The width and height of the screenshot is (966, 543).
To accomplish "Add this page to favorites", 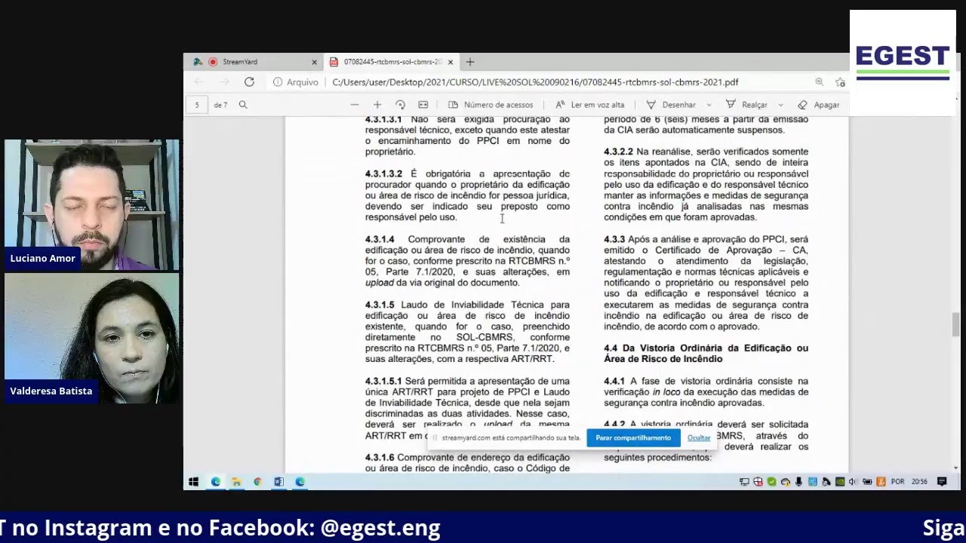I will [840, 82].
